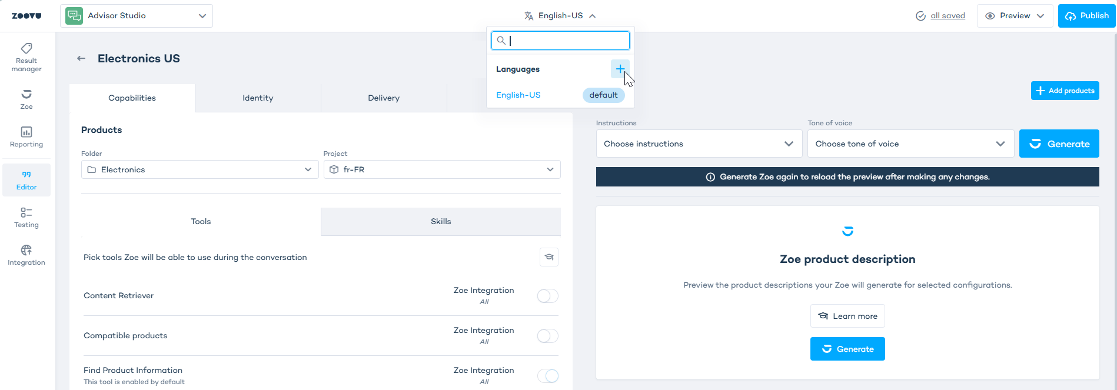Open the Zoe sidebar section
This screenshot has height=390, width=1117.
click(x=26, y=99)
